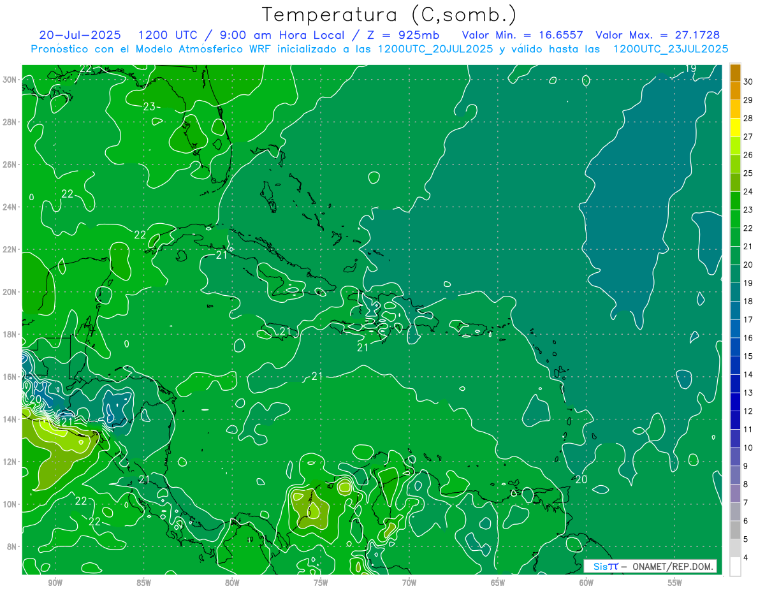
Task: Click the '10N' latitude axis label
Action: [10, 504]
